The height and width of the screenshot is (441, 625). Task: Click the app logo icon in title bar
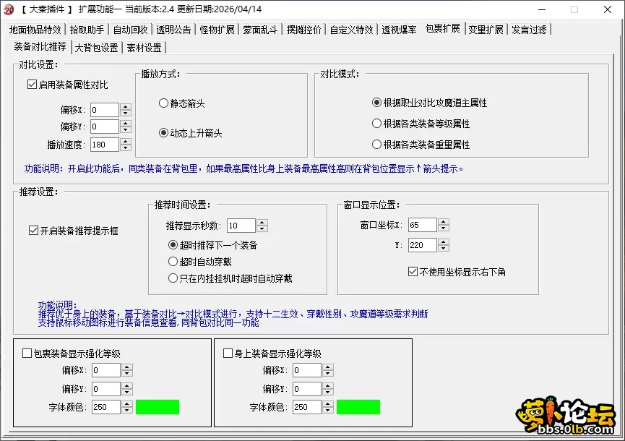[x=9, y=9]
